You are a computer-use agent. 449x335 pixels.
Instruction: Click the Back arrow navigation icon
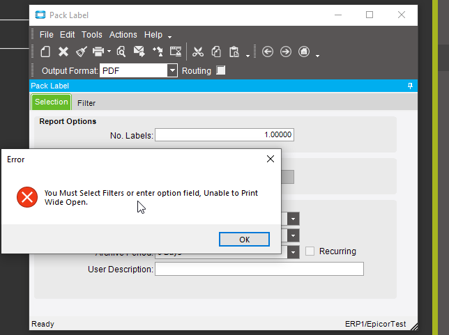click(x=268, y=52)
